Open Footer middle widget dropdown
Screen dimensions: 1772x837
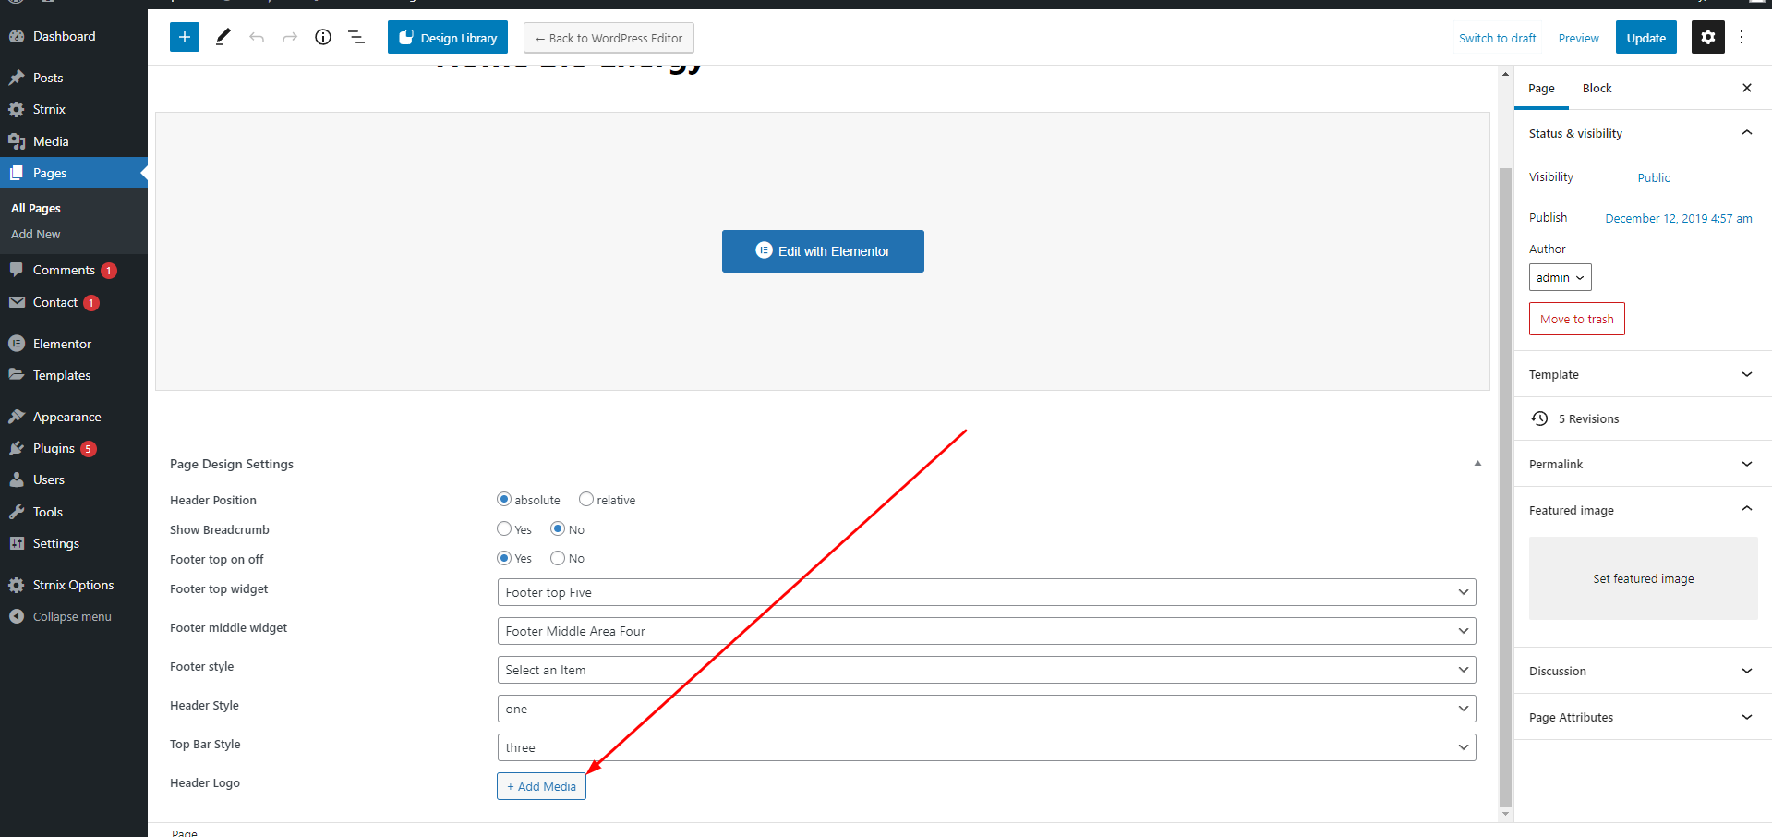click(986, 631)
